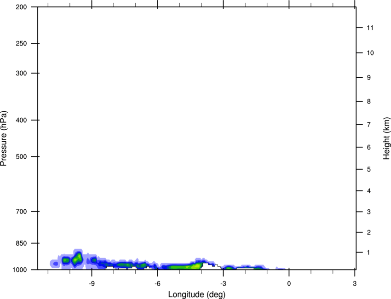
Task: Click the -9 longitude tick label
Action: [92, 283]
